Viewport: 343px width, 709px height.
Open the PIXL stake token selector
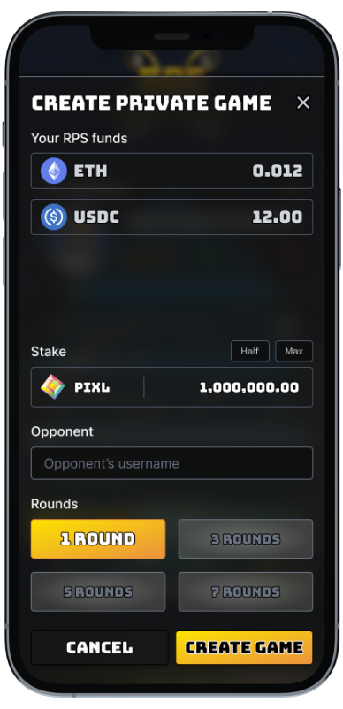(x=88, y=387)
